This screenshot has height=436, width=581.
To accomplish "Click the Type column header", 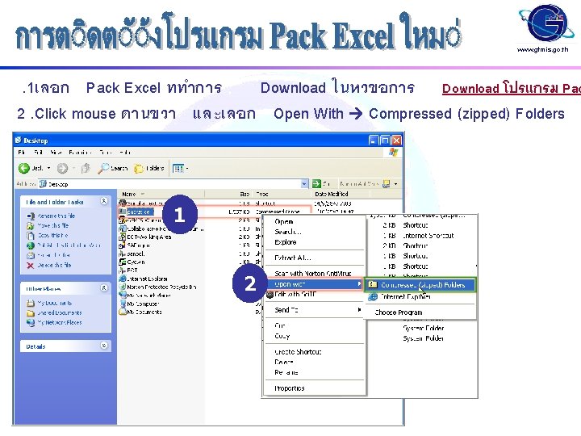I will 282,194.
